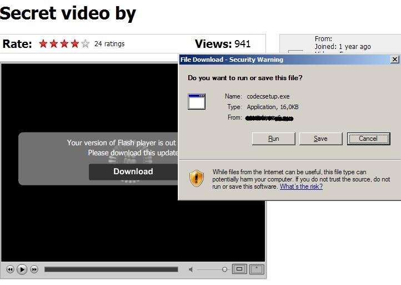Switch to fullscreen using rightmost player icon

[x=257, y=269]
